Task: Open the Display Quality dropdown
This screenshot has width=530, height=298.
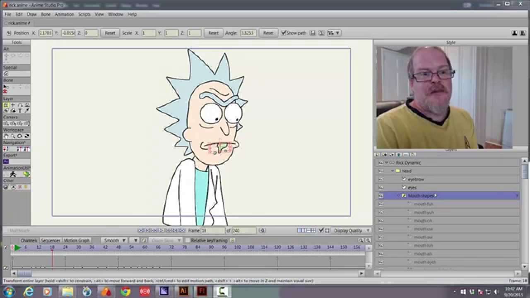Action: pos(352,231)
